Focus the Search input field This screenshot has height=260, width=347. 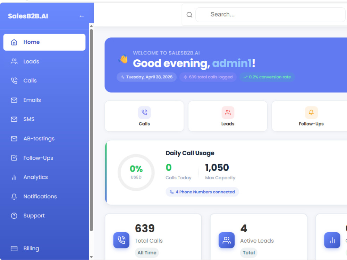click(x=270, y=15)
